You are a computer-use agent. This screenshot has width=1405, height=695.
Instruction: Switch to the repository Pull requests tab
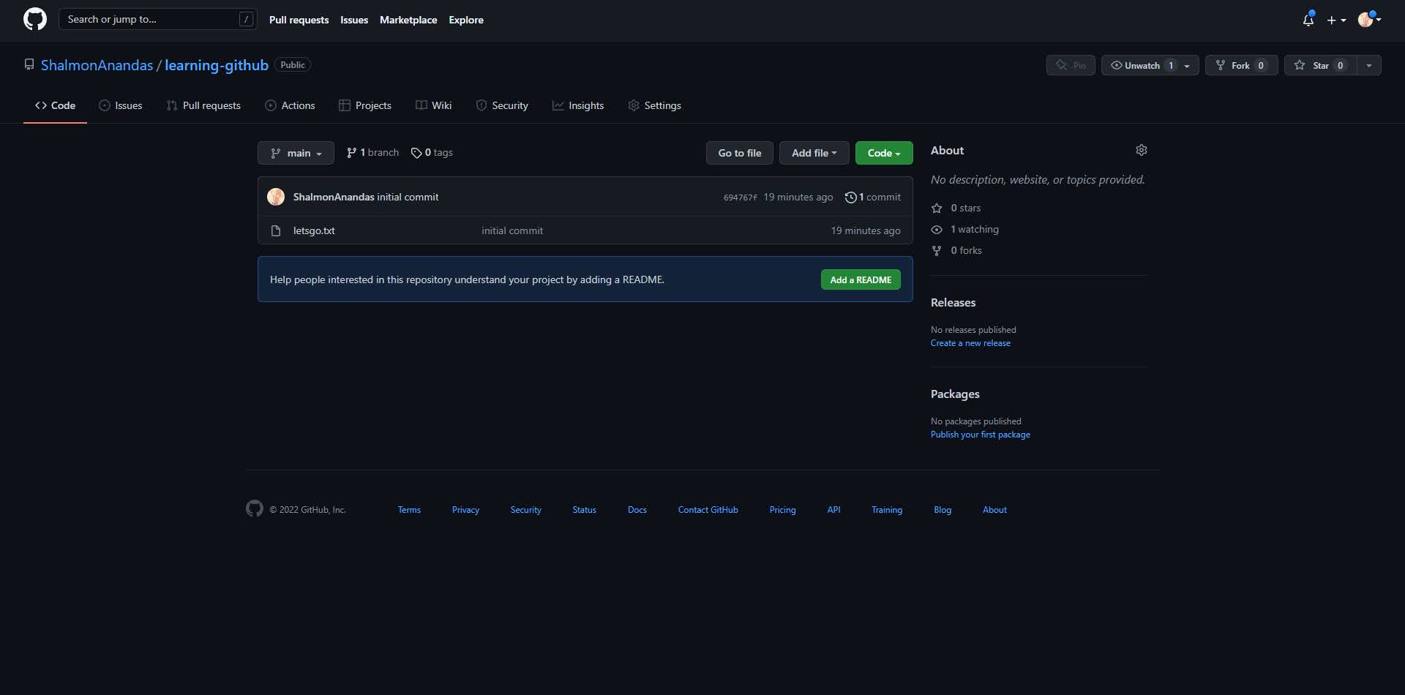pyautogui.click(x=203, y=105)
